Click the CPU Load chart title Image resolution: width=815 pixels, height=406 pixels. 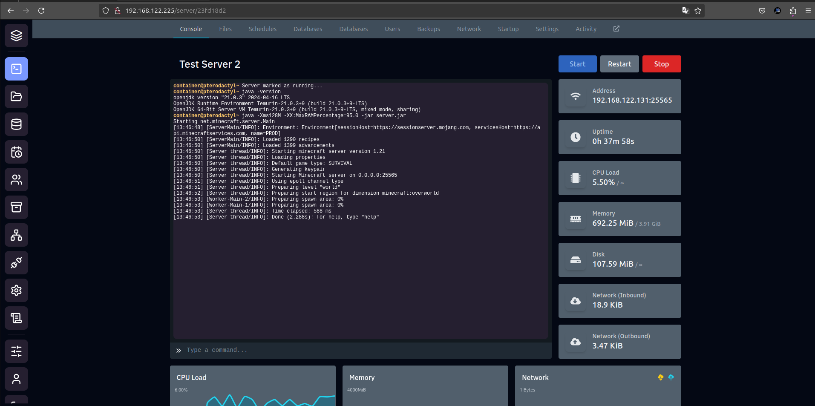[x=191, y=377]
